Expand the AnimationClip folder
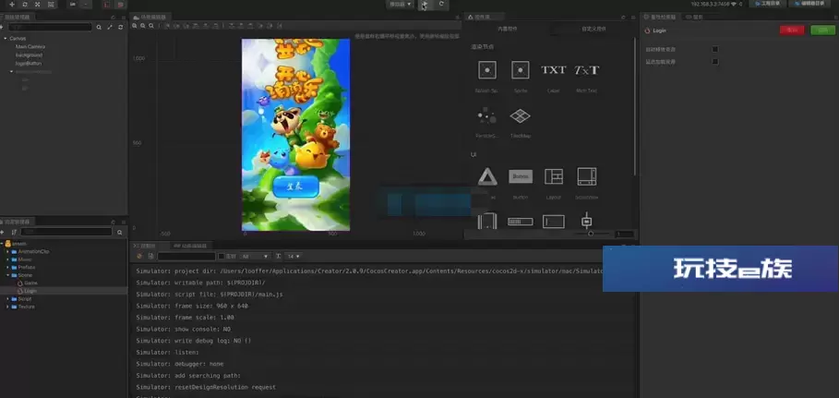The image size is (839, 398). coord(7,251)
